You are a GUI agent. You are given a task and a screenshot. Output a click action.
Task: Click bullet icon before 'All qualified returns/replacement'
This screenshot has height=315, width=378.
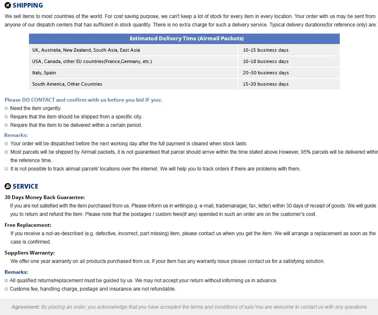pyautogui.click(x=6, y=281)
